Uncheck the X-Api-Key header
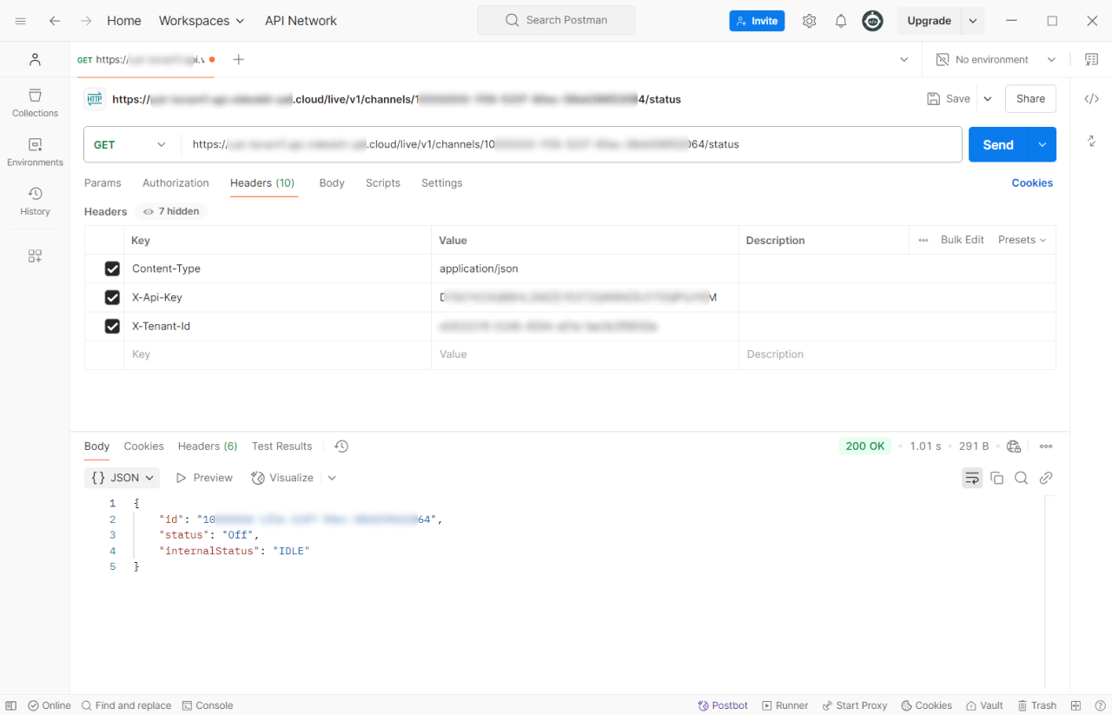This screenshot has height=715, width=1112. (112, 297)
